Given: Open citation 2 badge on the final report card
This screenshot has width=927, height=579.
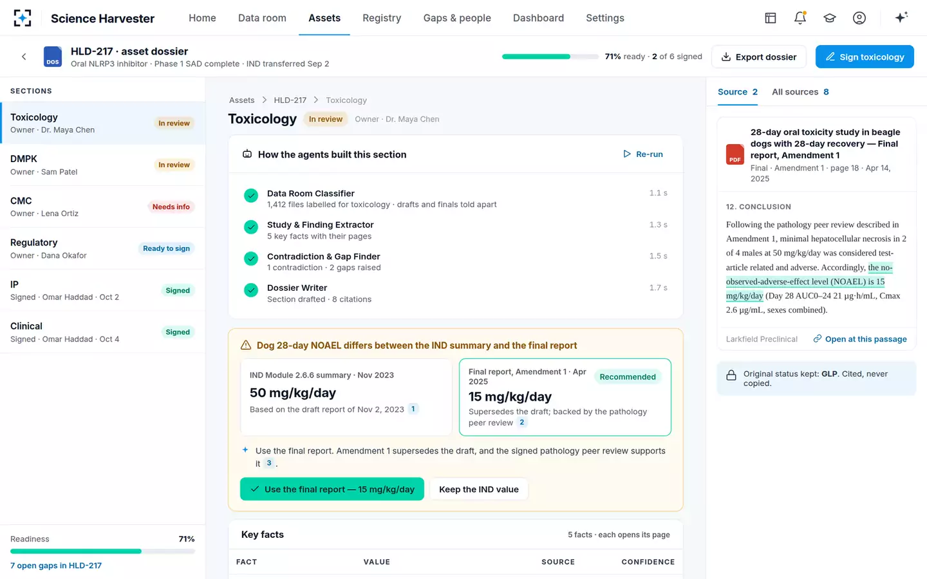Looking at the screenshot, I should pos(522,422).
